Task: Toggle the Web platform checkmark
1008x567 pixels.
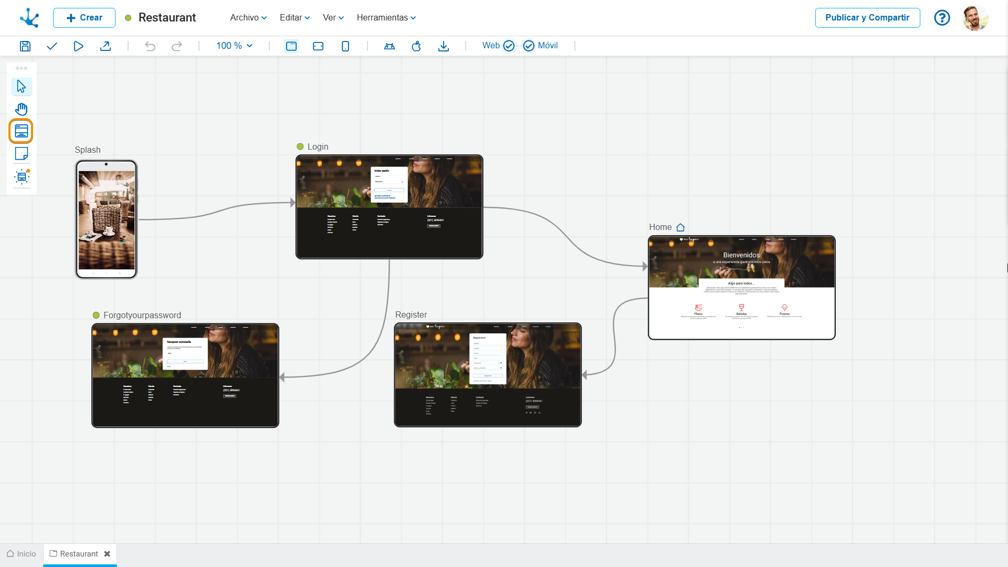Action: coord(509,46)
